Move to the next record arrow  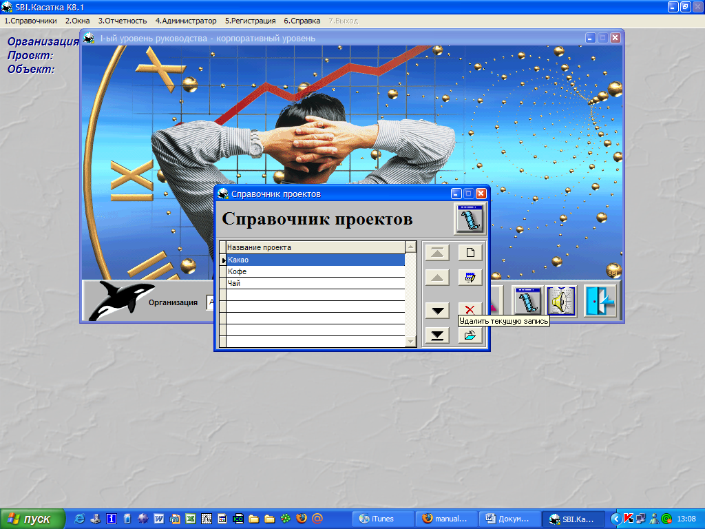tap(437, 311)
